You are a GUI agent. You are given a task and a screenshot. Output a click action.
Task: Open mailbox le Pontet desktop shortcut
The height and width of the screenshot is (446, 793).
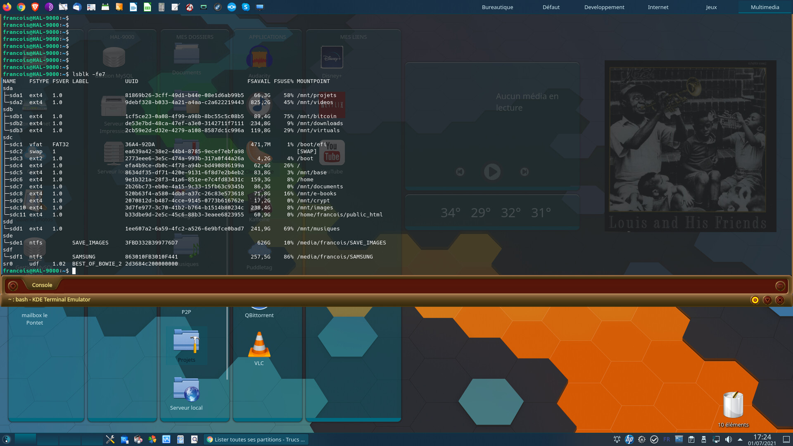pyautogui.click(x=35, y=319)
